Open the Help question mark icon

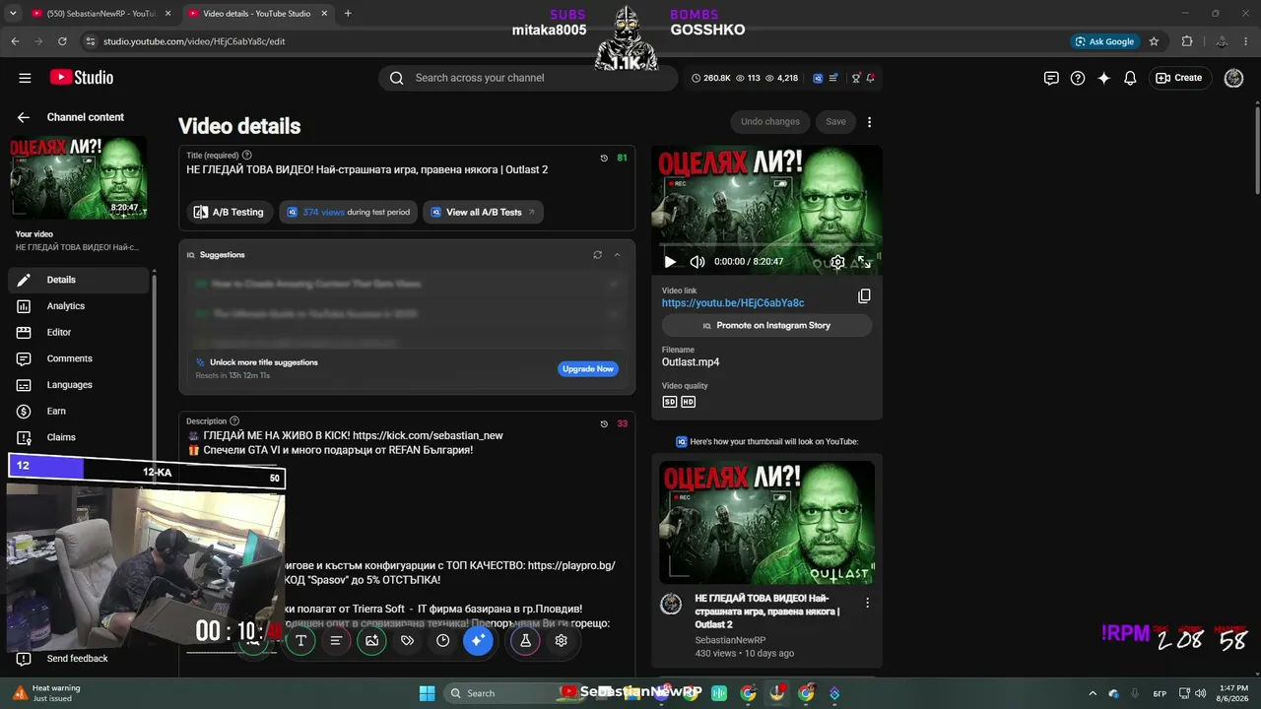pyautogui.click(x=1078, y=78)
